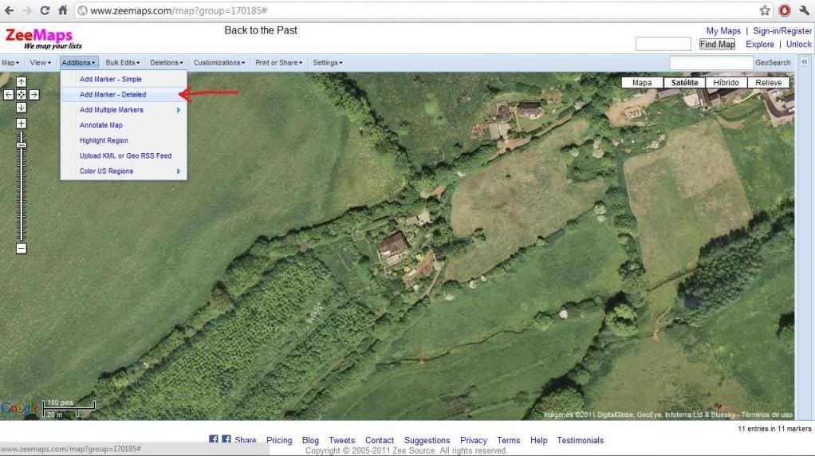Pan the map up with arrow
Viewport: 815px width, 456px height.
[x=22, y=82]
